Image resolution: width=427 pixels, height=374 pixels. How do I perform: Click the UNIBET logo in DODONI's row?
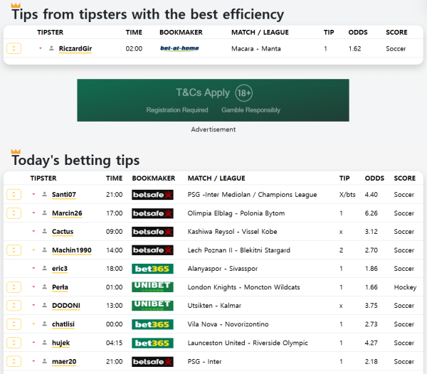click(152, 305)
